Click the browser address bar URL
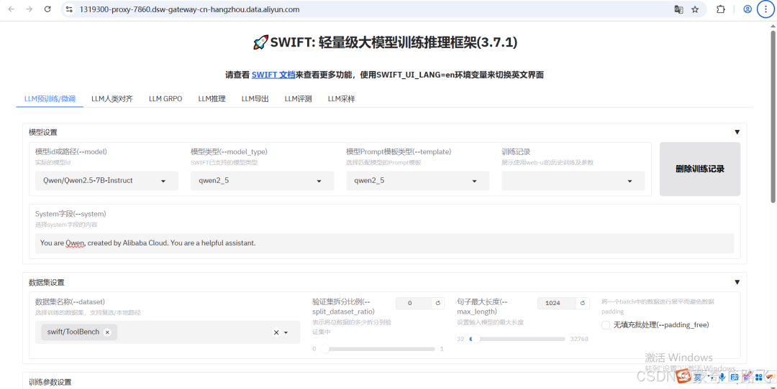 click(x=189, y=9)
